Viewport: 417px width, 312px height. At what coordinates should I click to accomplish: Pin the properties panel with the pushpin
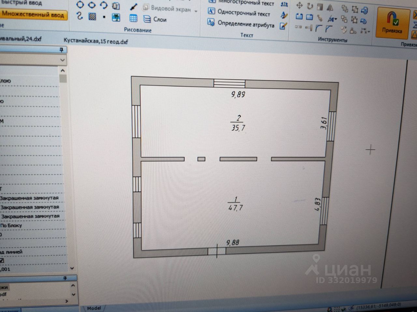[61, 50]
